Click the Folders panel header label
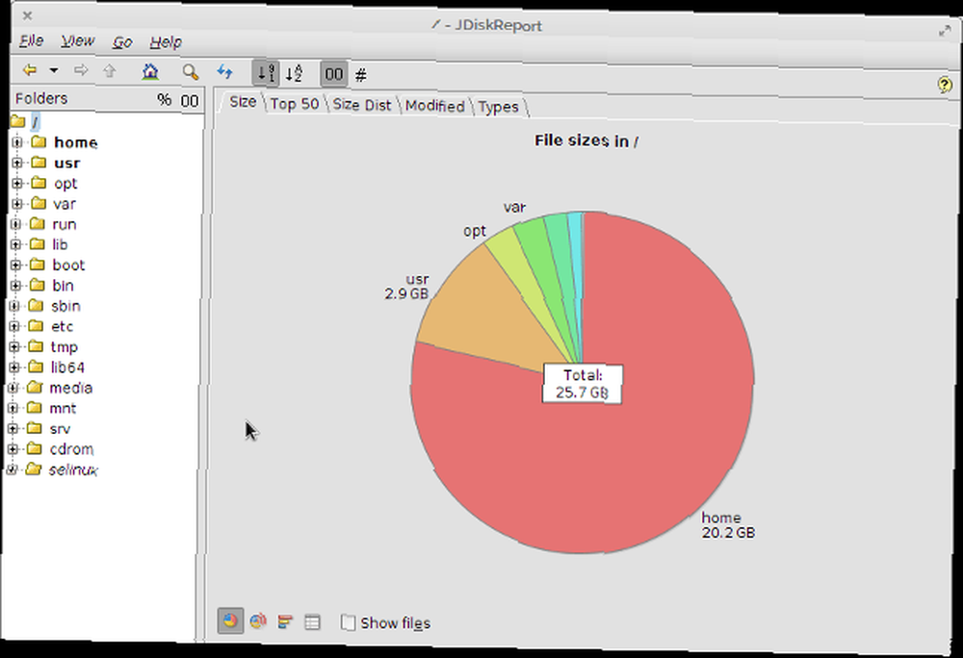Viewport: 963px width, 658px height. coord(41,98)
